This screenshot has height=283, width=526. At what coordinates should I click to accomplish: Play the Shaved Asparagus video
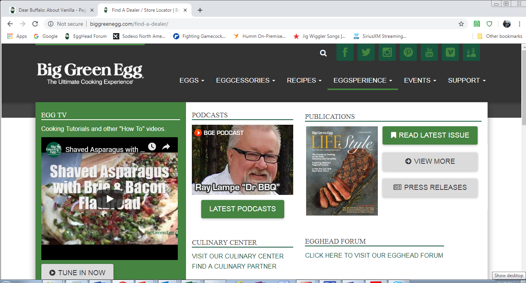(x=110, y=199)
